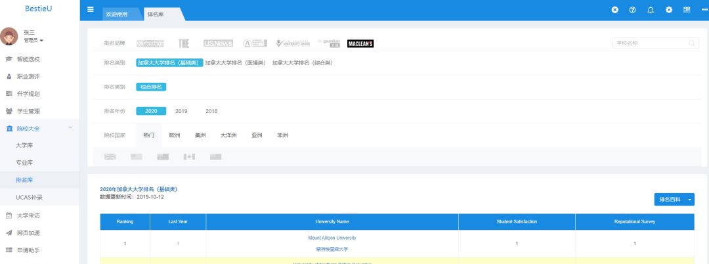Open the settings gear icon

[x=669, y=10]
